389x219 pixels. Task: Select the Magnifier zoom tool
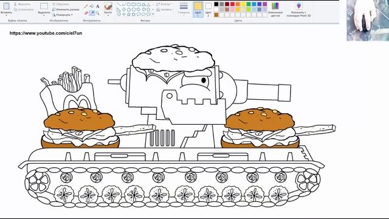[98, 13]
